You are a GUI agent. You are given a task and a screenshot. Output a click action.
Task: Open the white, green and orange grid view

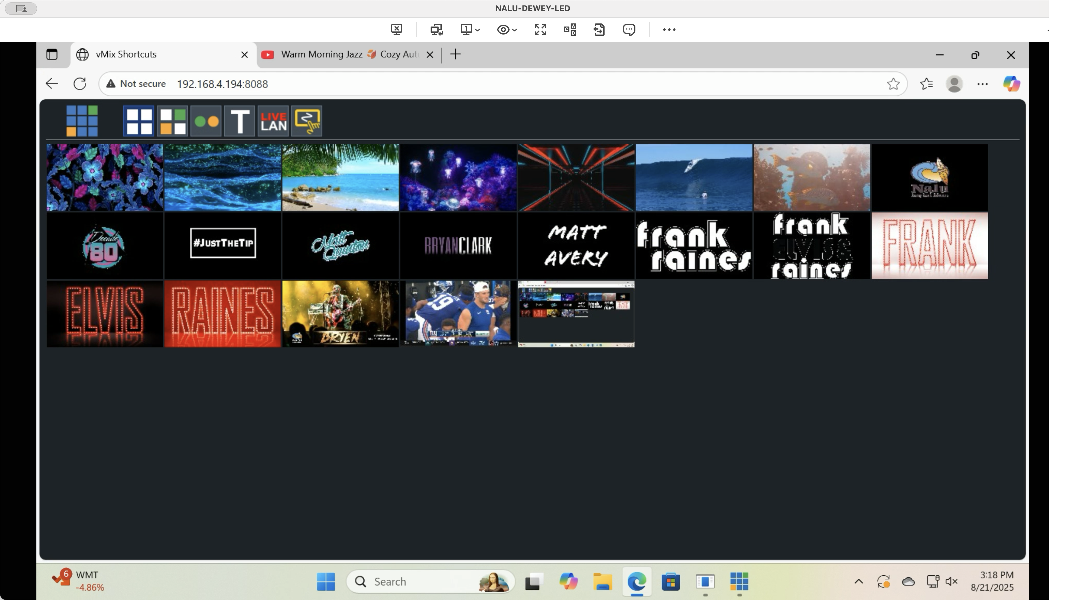tap(172, 121)
